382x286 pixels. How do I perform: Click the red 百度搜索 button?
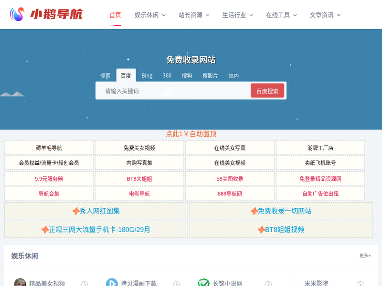tap(267, 91)
